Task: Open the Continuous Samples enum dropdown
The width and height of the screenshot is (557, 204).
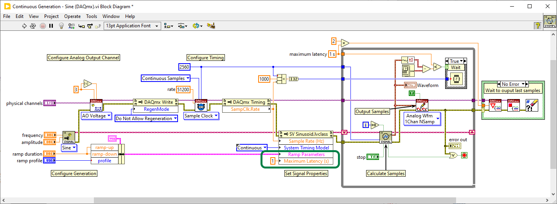Action: (166, 78)
